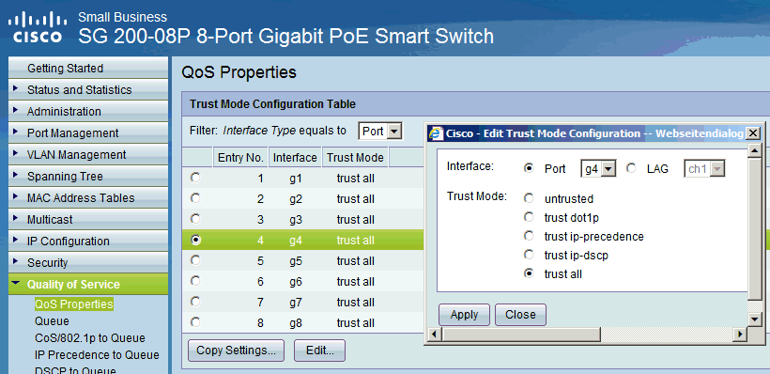Image resolution: width=770 pixels, height=374 pixels.
Task: Select the radio button for entry g6
Action: pos(195,281)
